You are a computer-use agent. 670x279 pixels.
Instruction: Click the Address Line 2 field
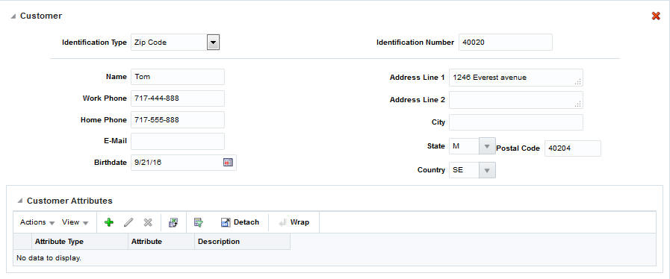pos(515,100)
